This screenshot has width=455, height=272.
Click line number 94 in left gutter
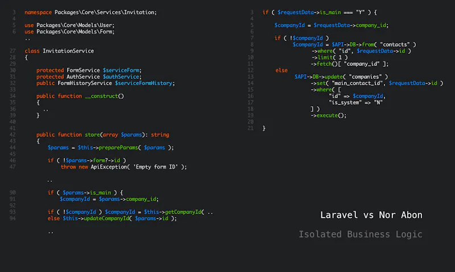(13, 219)
